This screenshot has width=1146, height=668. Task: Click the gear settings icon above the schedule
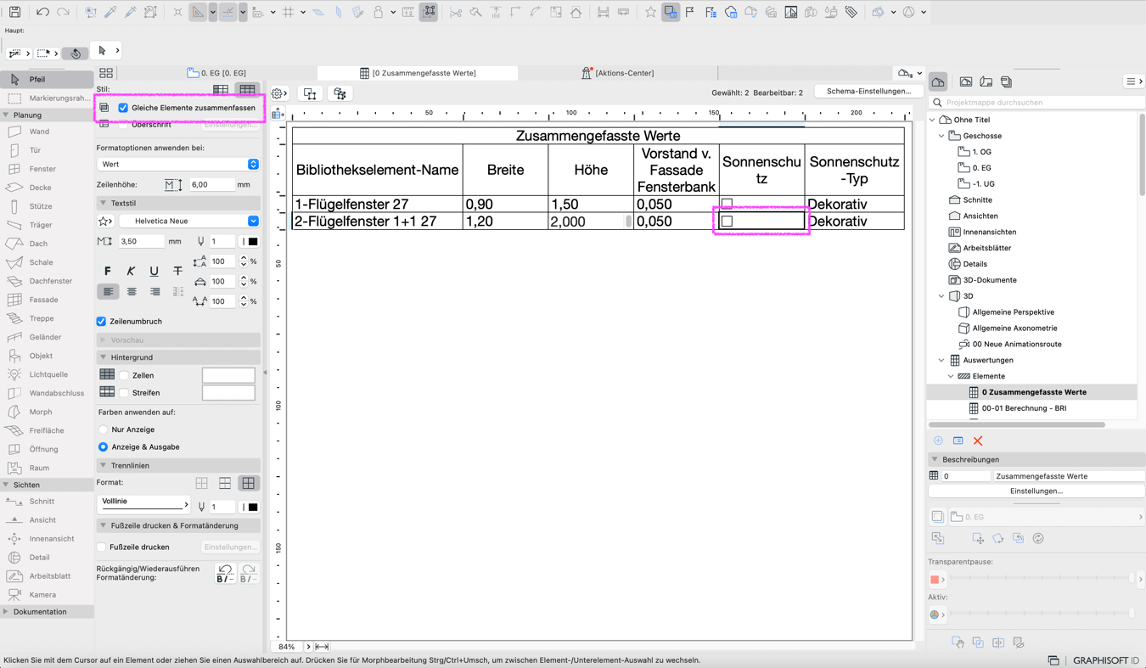(278, 93)
